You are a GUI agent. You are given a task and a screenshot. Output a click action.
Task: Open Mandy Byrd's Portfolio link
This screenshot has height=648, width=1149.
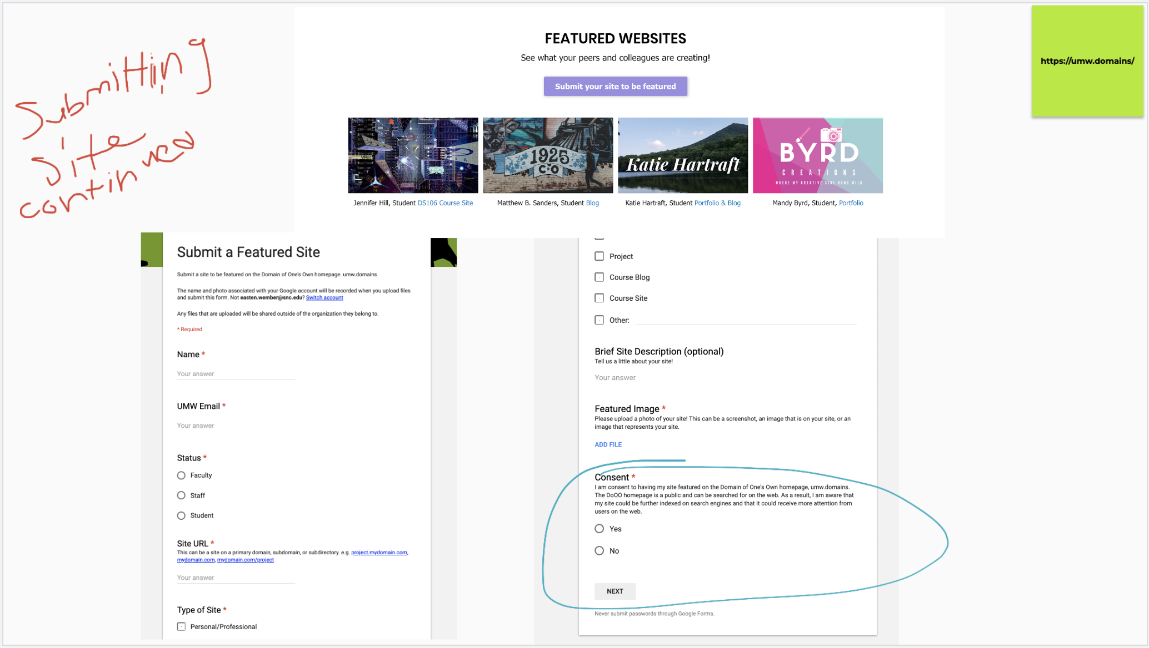click(x=851, y=203)
